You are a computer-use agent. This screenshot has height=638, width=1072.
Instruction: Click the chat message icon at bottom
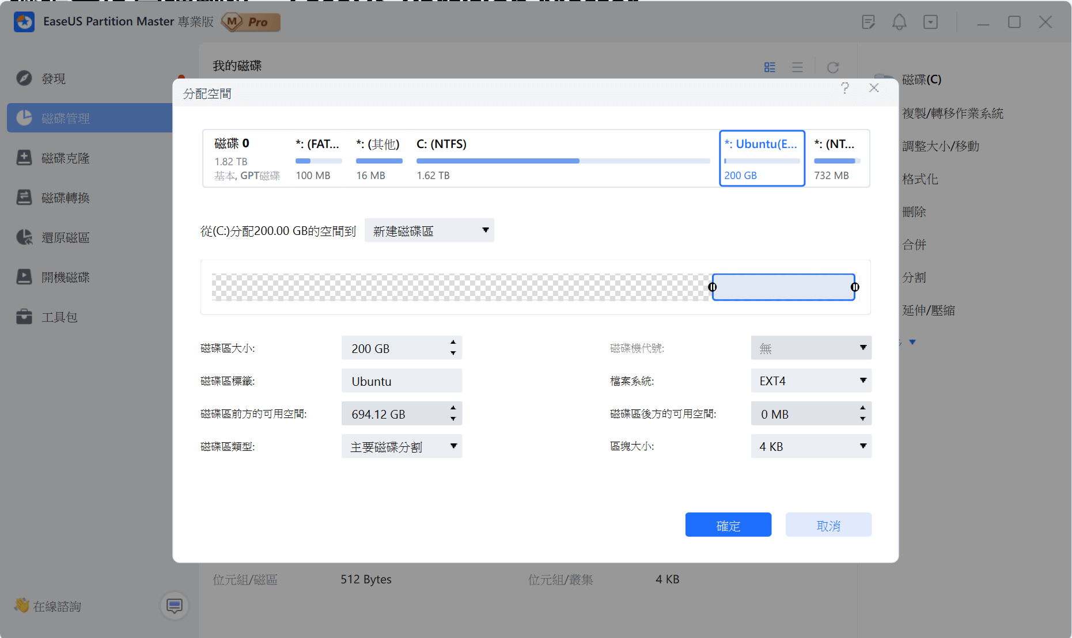tap(174, 605)
